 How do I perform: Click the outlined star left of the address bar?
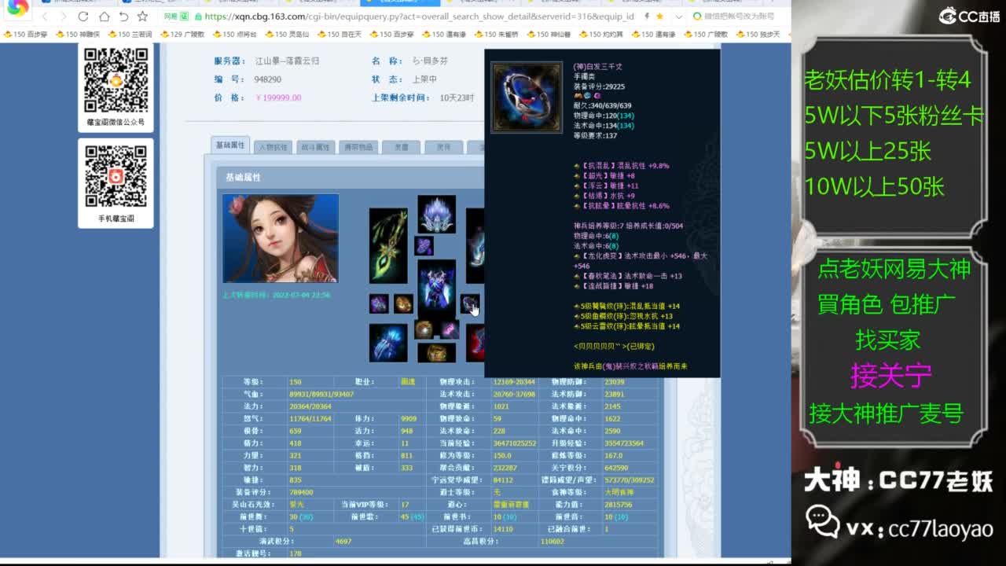[x=142, y=17]
